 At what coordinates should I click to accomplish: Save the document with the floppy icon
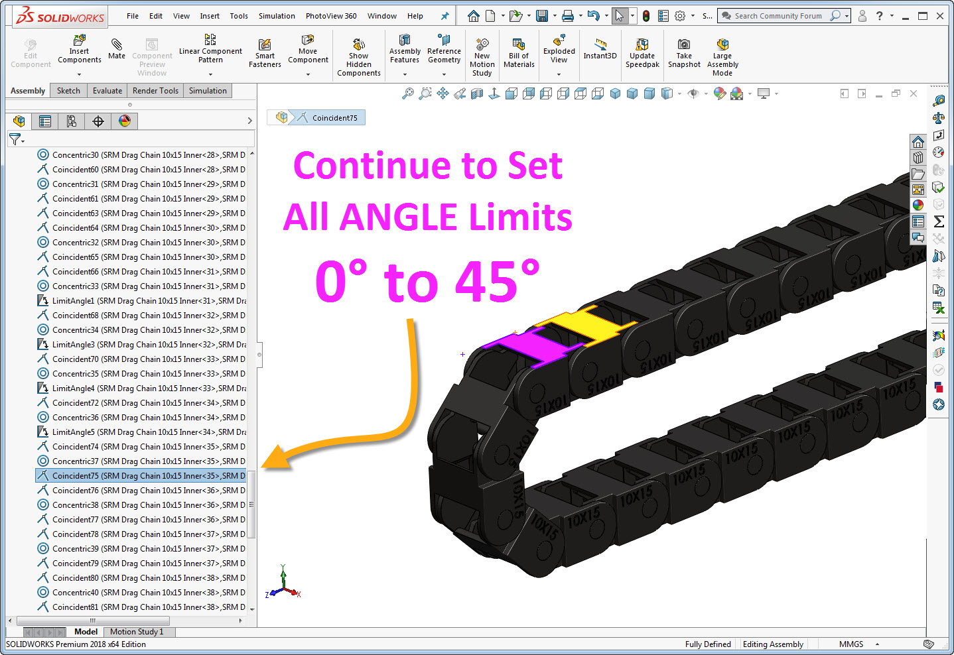coord(542,16)
